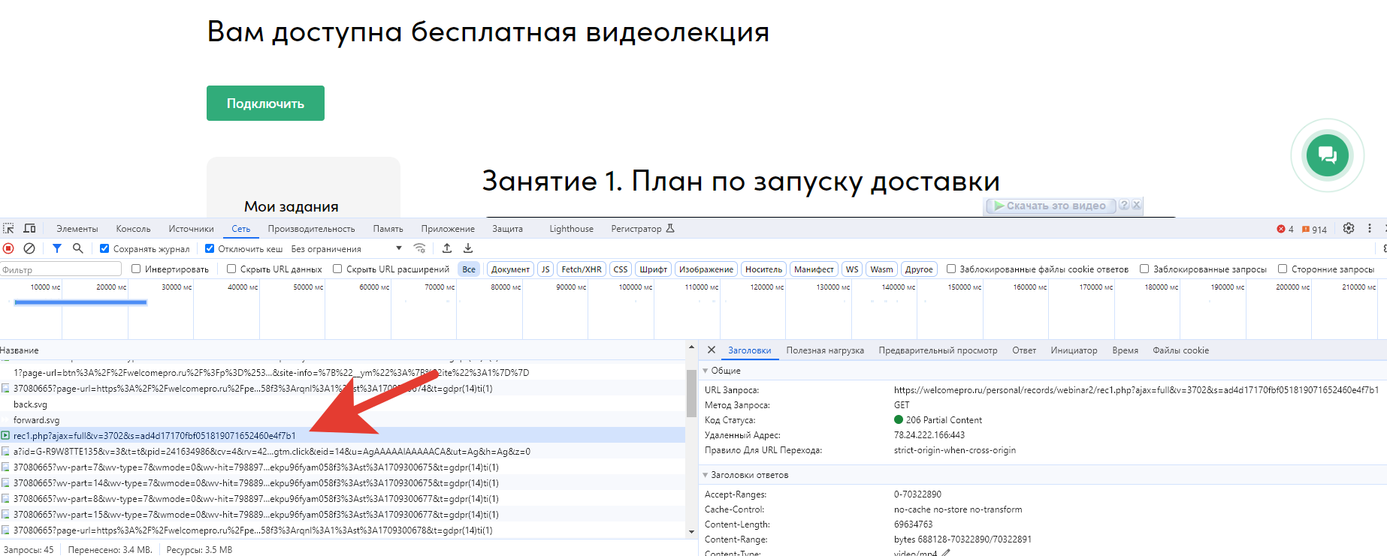Click the request list vertical scrollbar thumb

[x=691, y=394]
